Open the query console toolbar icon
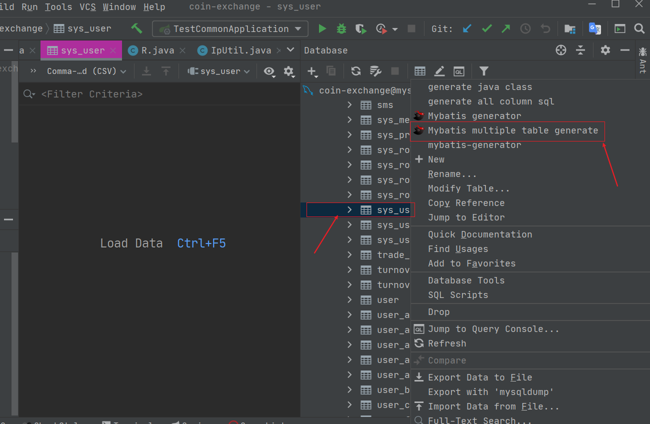 tap(458, 71)
